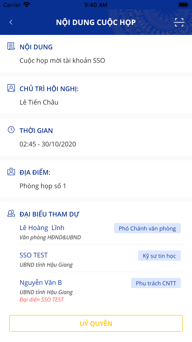192x342 pixels.
Task: Click the clock icon beside THỜI GIAN
Action: click(11, 130)
